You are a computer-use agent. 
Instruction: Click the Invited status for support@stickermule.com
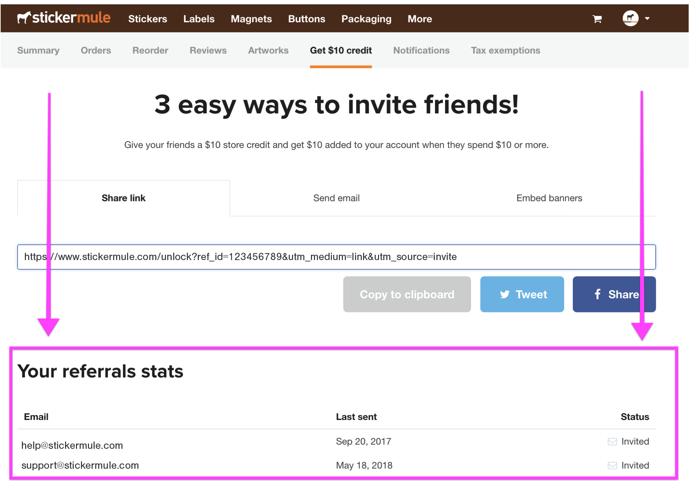(x=628, y=465)
